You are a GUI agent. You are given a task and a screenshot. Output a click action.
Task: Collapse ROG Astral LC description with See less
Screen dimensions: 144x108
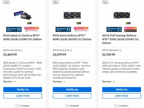click(9, 82)
